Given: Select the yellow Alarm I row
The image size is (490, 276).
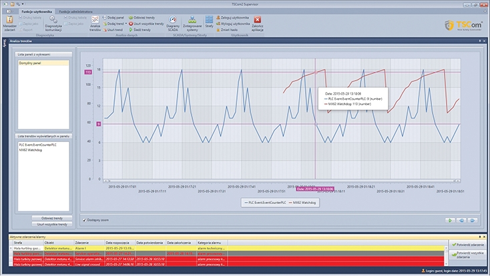Looking at the screenshot, I should (228, 248).
